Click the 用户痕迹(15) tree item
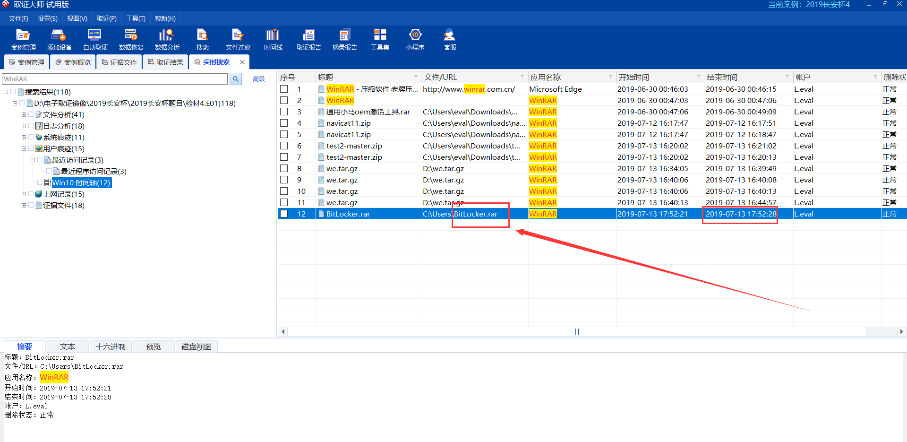The height and width of the screenshot is (442, 907). pos(63,148)
